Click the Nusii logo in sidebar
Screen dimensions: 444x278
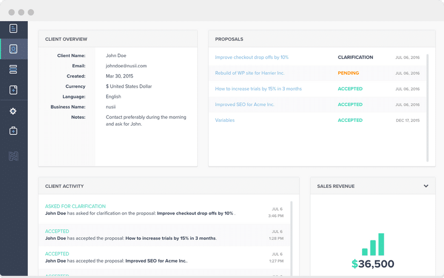pos(13,157)
